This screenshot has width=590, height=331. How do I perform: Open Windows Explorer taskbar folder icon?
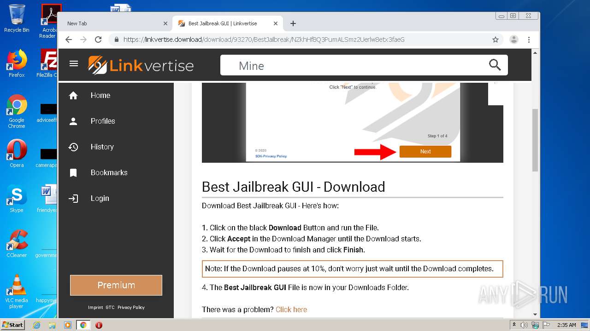pos(52,325)
